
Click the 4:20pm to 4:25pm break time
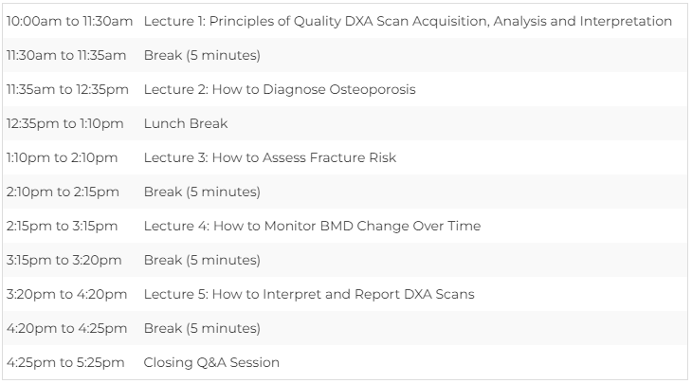(x=66, y=328)
